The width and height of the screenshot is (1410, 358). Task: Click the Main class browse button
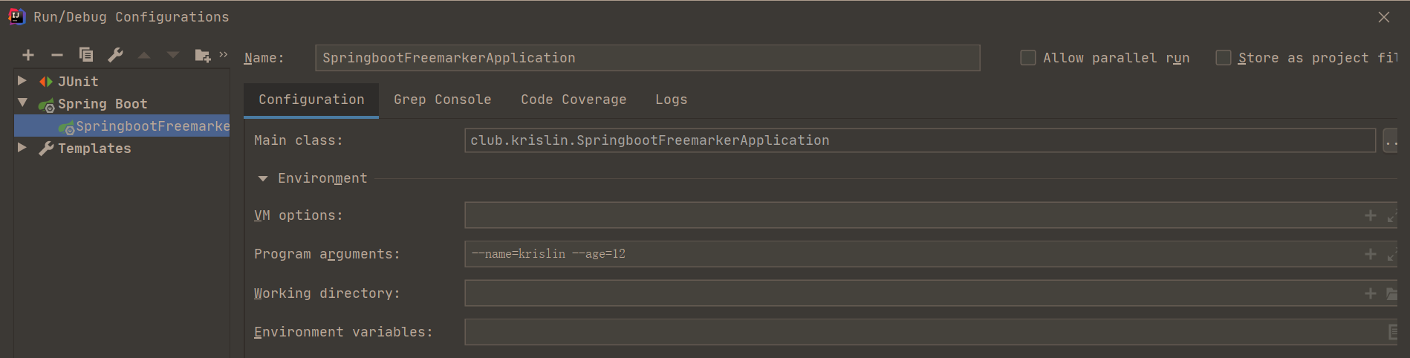[1390, 140]
